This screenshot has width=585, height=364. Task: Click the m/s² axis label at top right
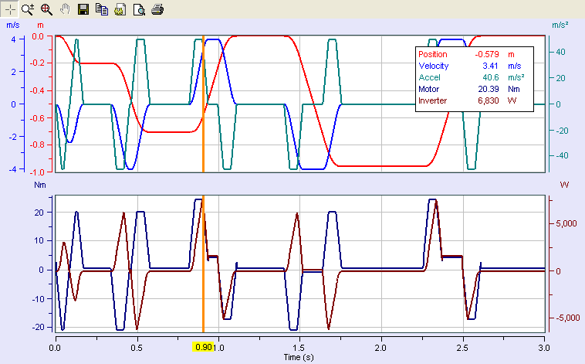(x=560, y=26)
